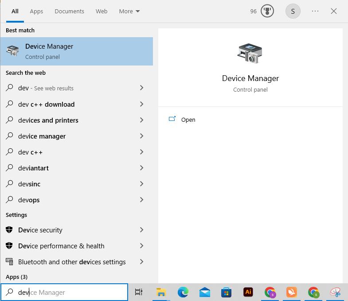Expand the More filter dropdown
The image size is (348, 301).
pos(129,11)
